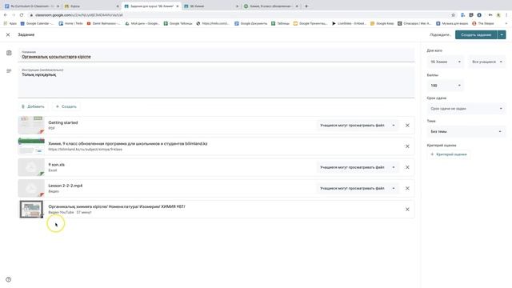Open the Все учащиеся students dropdown
This screenshot has width=512, height=288.
487,62
